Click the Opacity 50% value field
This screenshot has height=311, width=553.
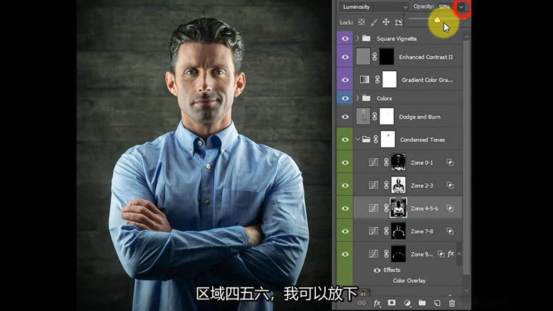click(445, 7)
